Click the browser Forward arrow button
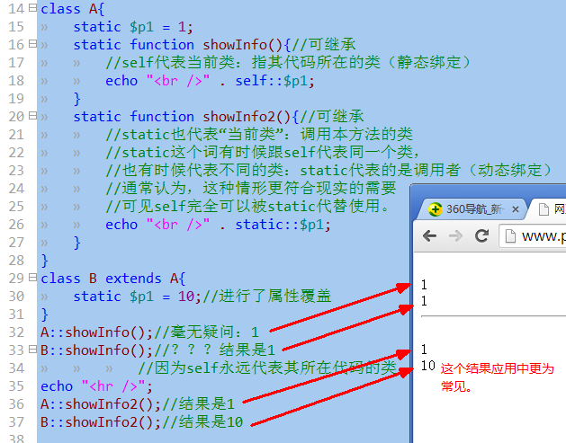 click(x=455, y=236)
